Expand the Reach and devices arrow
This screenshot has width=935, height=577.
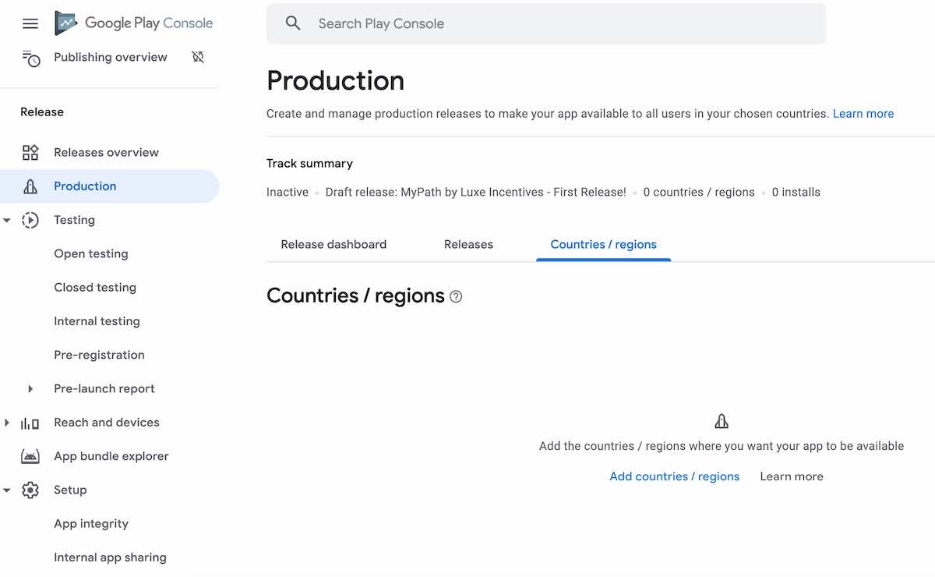click(x=7, y=423)
